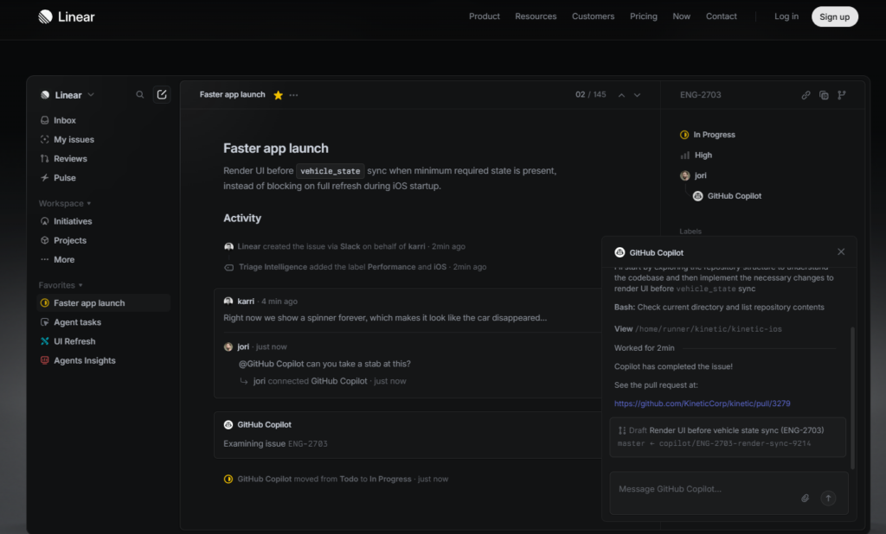Click Customers in the top navigation

pos(593,16)
